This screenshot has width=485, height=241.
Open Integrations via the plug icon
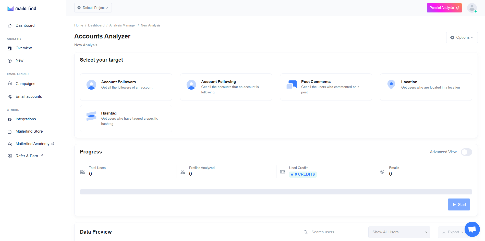coord(9,119)
